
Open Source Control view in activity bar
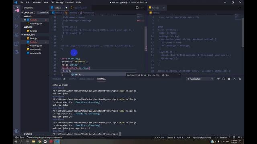point(17,26)
